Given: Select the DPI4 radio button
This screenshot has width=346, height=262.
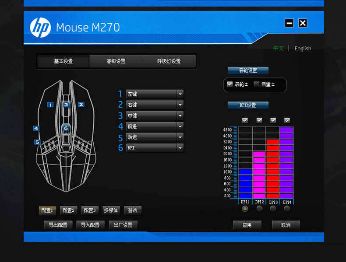Looking at the screenshot, I should [287, 209].
